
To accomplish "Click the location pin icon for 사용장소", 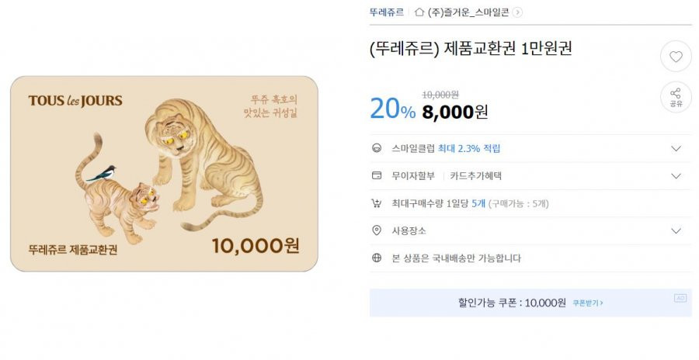I will click(377, 230).
